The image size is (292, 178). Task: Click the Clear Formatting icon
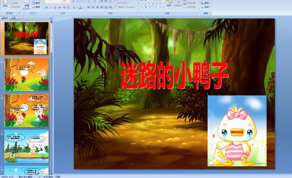click(82, 1)
